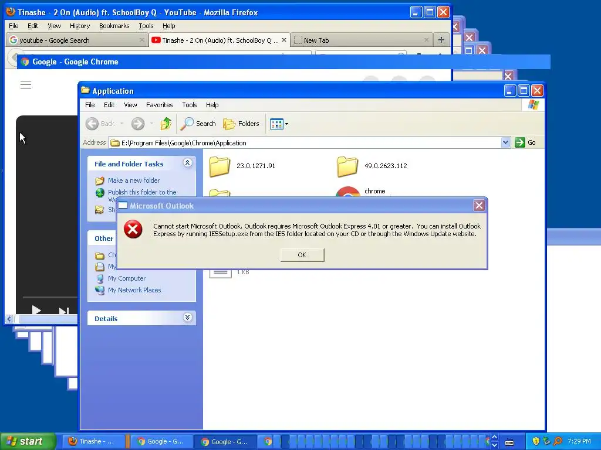Click Make a new folder link

point(133,180)
